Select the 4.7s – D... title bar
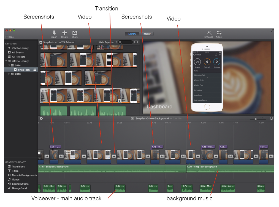The image size is (279, 207). pos(157,147)
